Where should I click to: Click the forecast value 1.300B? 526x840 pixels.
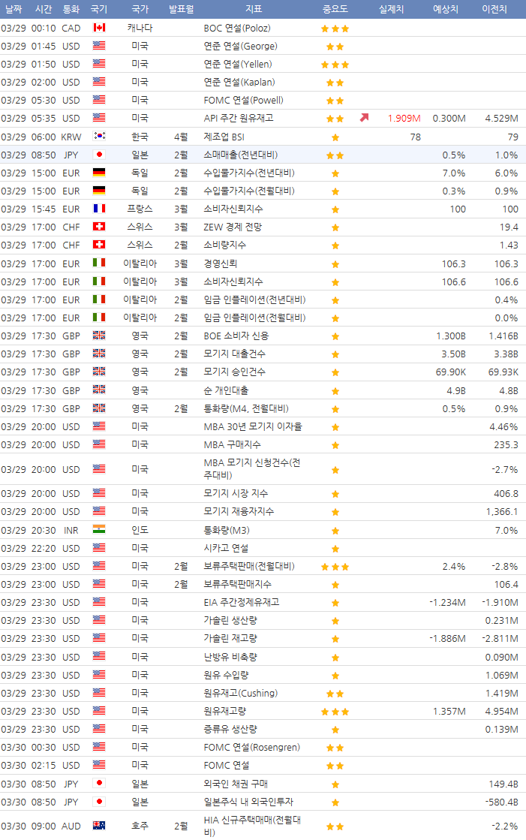point(451,336)
